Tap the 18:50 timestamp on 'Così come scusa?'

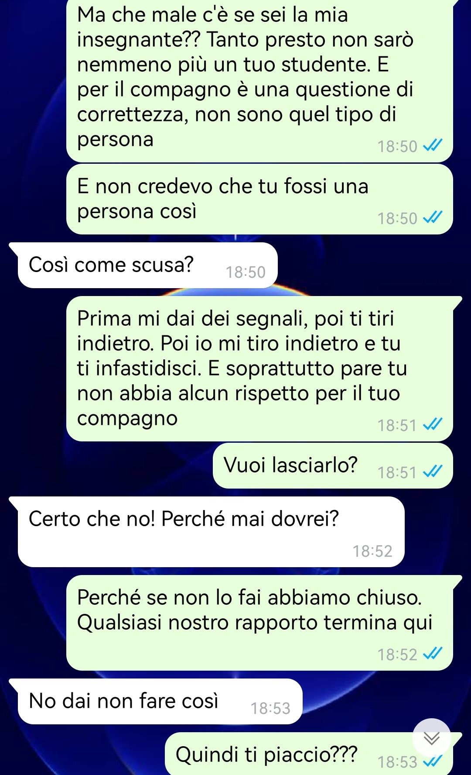(x=246, y=272)
